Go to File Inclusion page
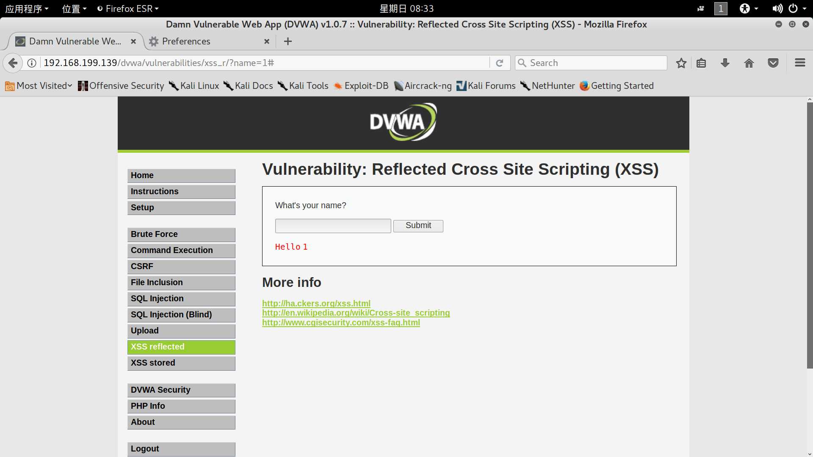The image size is (813, 457). [x=181, y=283]
